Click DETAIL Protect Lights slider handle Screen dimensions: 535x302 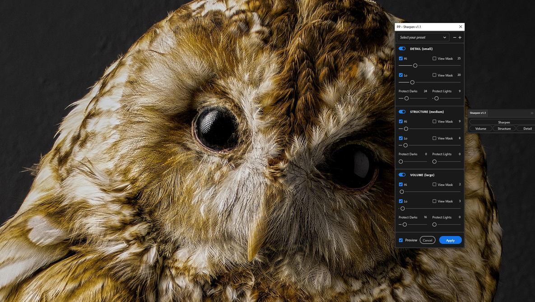coord(437,98)
